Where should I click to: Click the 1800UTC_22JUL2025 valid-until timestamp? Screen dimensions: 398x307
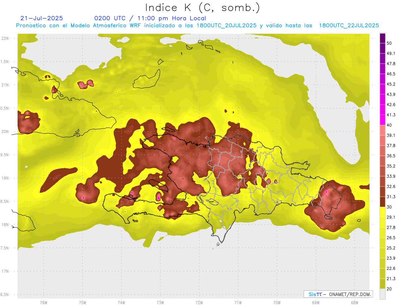click(349, 26)
